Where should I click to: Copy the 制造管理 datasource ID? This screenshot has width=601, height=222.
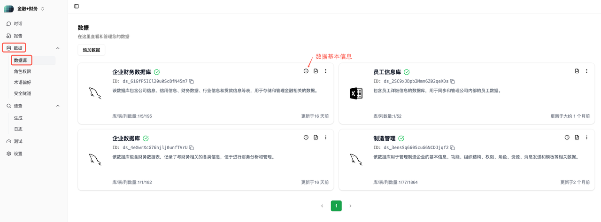[453, 147]
